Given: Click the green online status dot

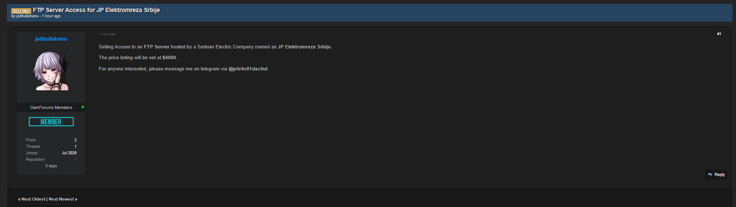Looking at the screenshot, I should (83, 107).
